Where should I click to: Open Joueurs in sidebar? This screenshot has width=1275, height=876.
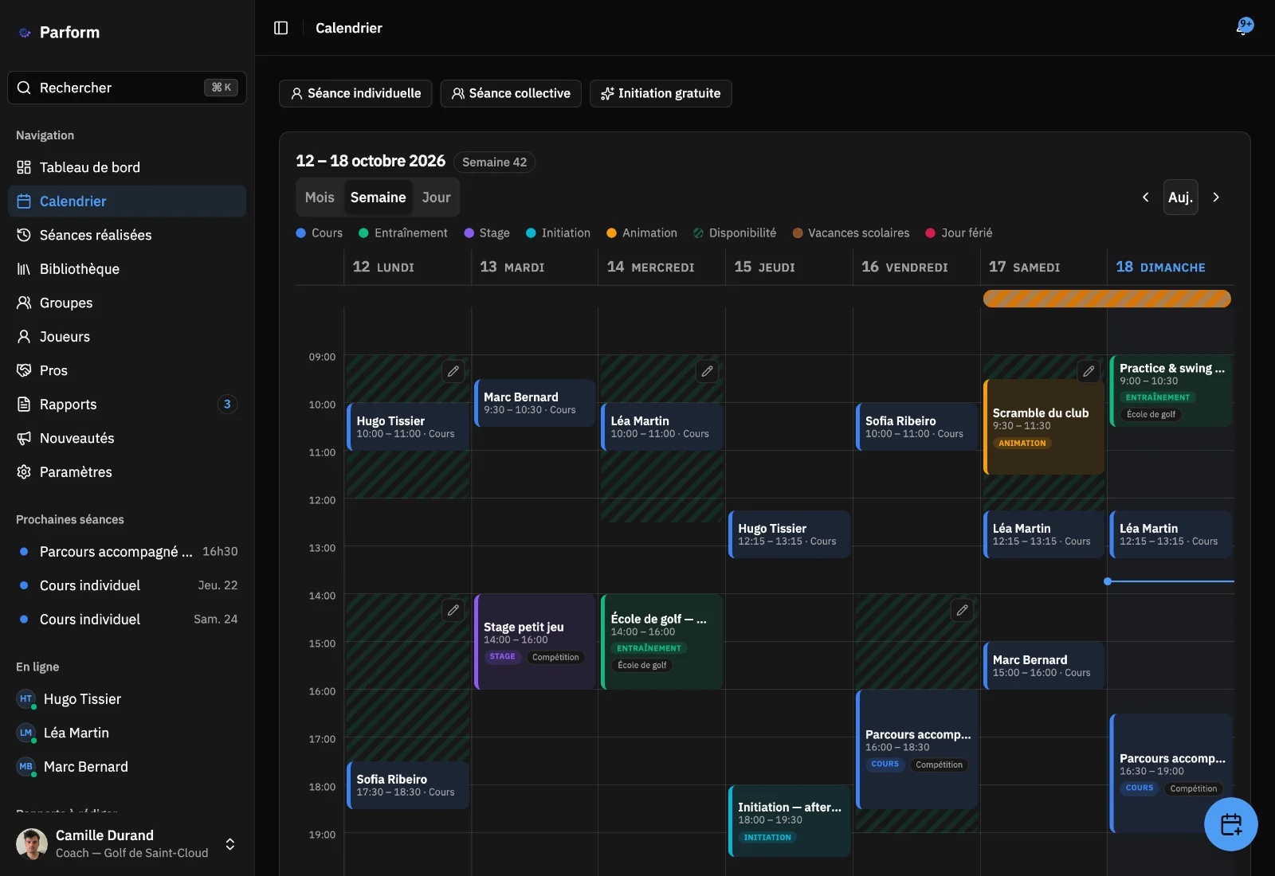point(127,337)
